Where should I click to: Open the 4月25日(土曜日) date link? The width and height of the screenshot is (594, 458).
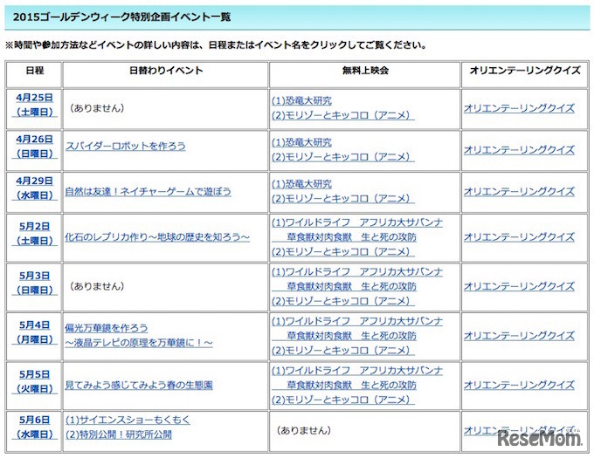[x=34, y=105]
